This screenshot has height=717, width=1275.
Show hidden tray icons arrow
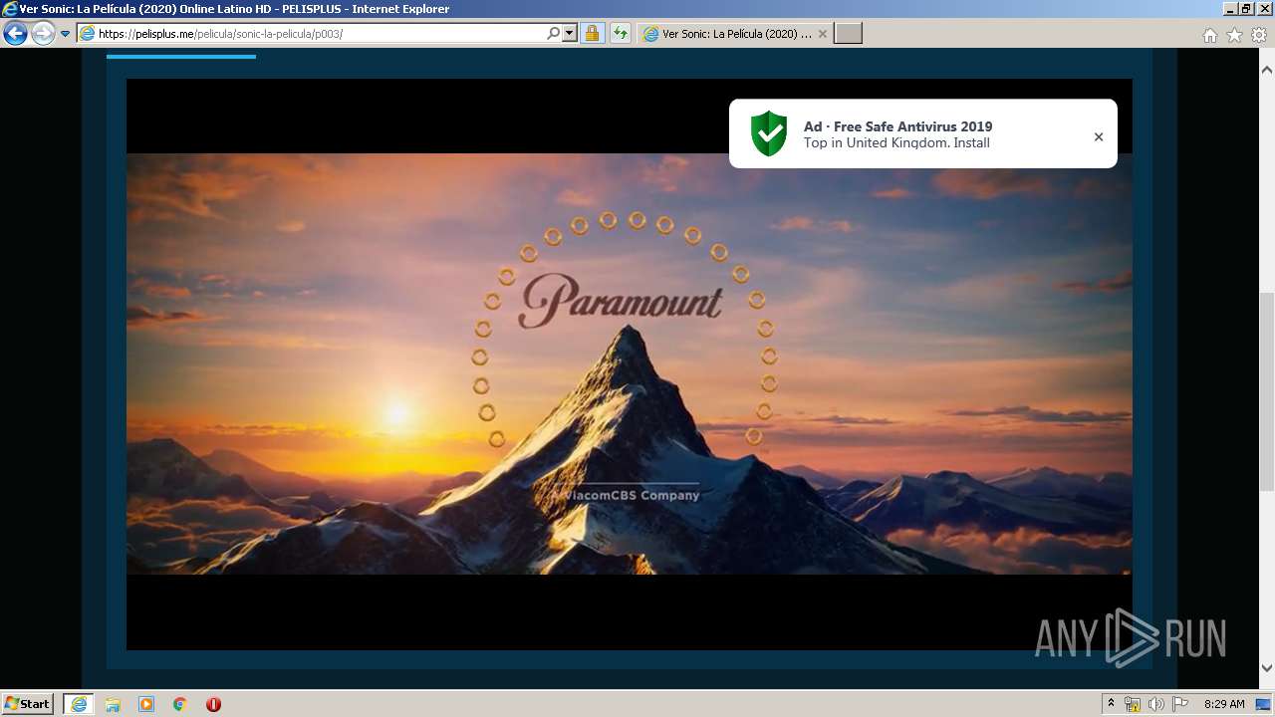point(1111,704)
